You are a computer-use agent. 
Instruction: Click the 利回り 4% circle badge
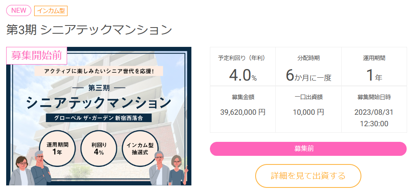point(99,148)
